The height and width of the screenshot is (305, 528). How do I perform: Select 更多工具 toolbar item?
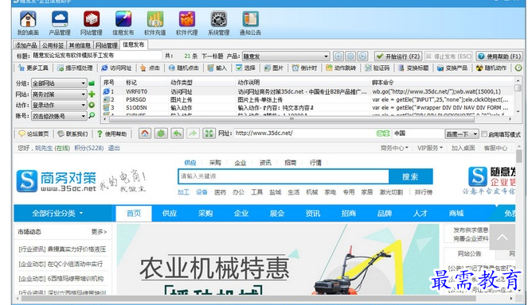click(33, 68)
